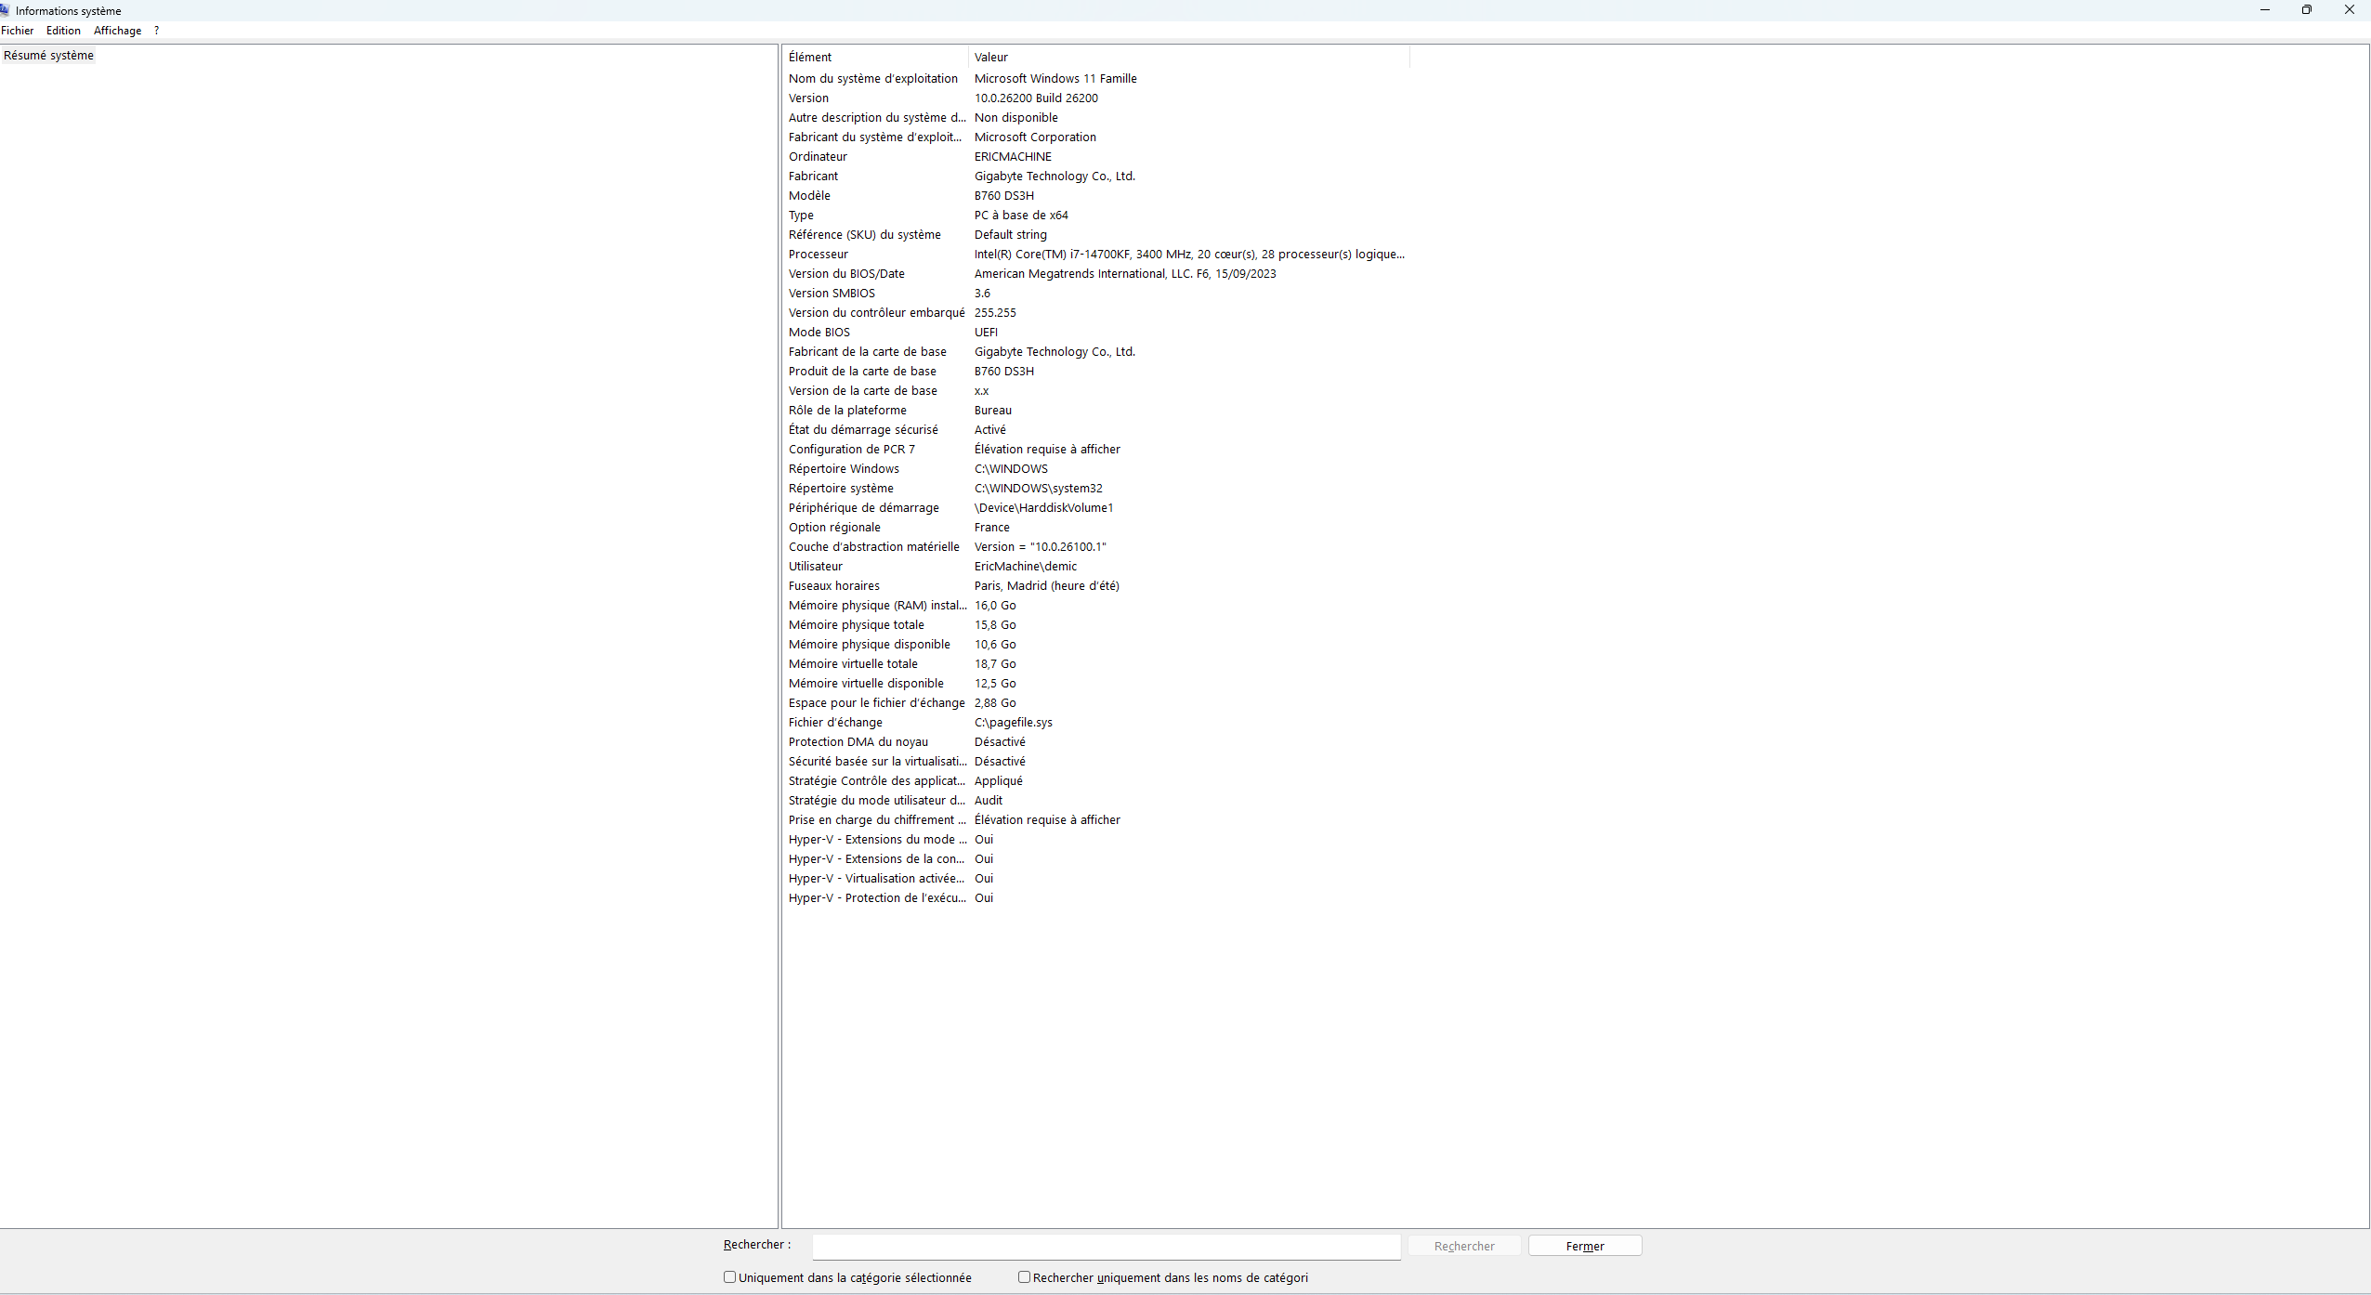This screenshot has width=2371, height=1295.
Task: Select the Rôle de la plateforme row
Action: pos(1096,411)
